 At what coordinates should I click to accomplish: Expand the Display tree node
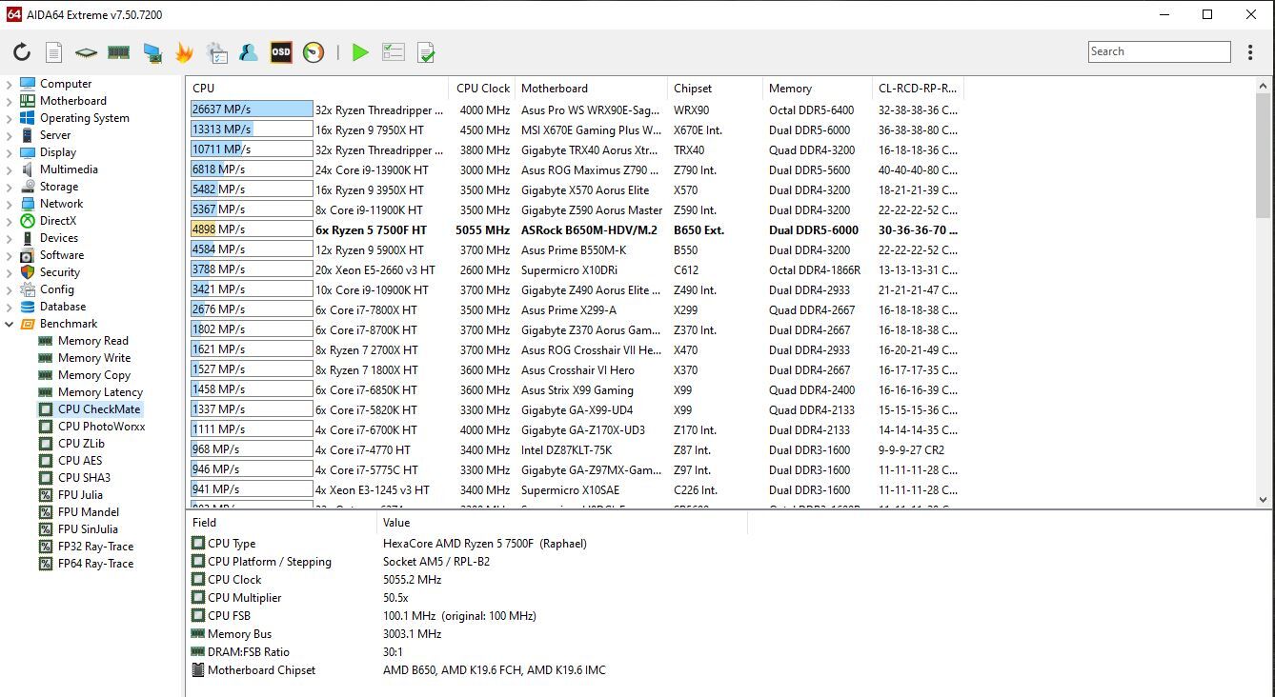point(10,152)
